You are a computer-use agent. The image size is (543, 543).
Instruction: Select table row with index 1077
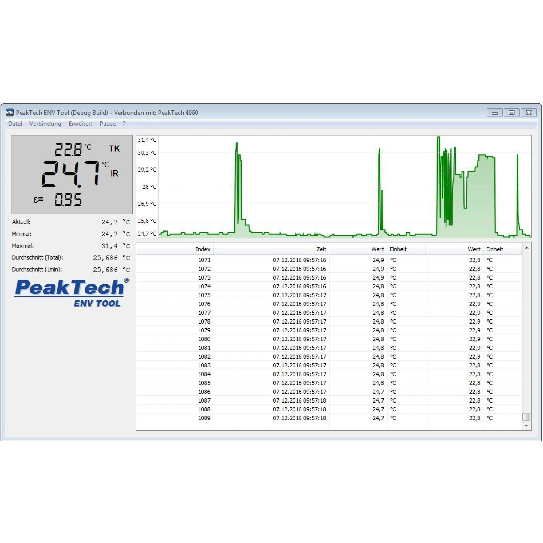[329, 312]
